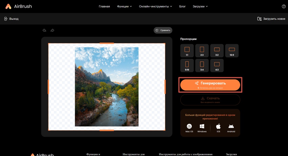Go to the Главная menu item

tap(104, 6)
